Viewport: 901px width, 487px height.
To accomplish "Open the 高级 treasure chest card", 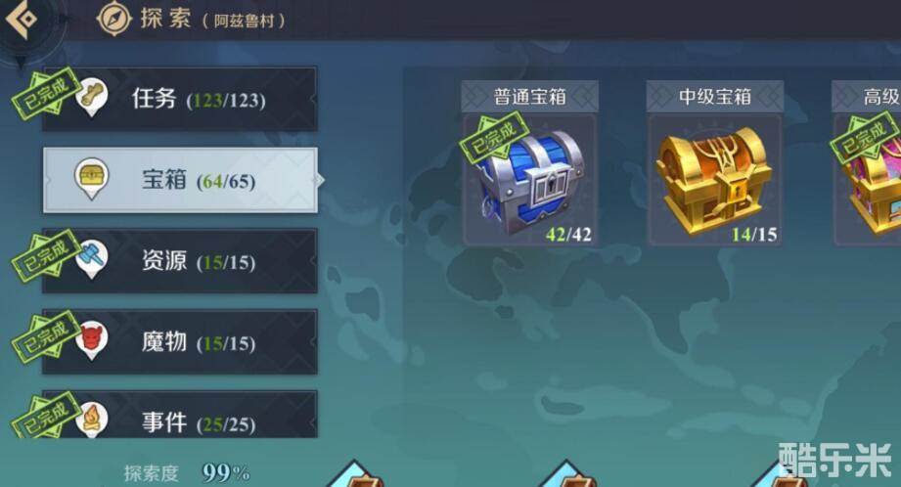I will (x=867, y=163).
